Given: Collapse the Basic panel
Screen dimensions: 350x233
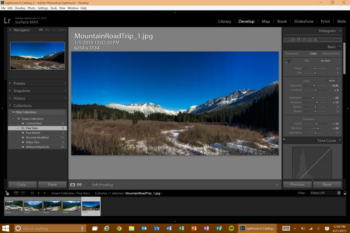Looking at the screenshot, I should [340, 46].
